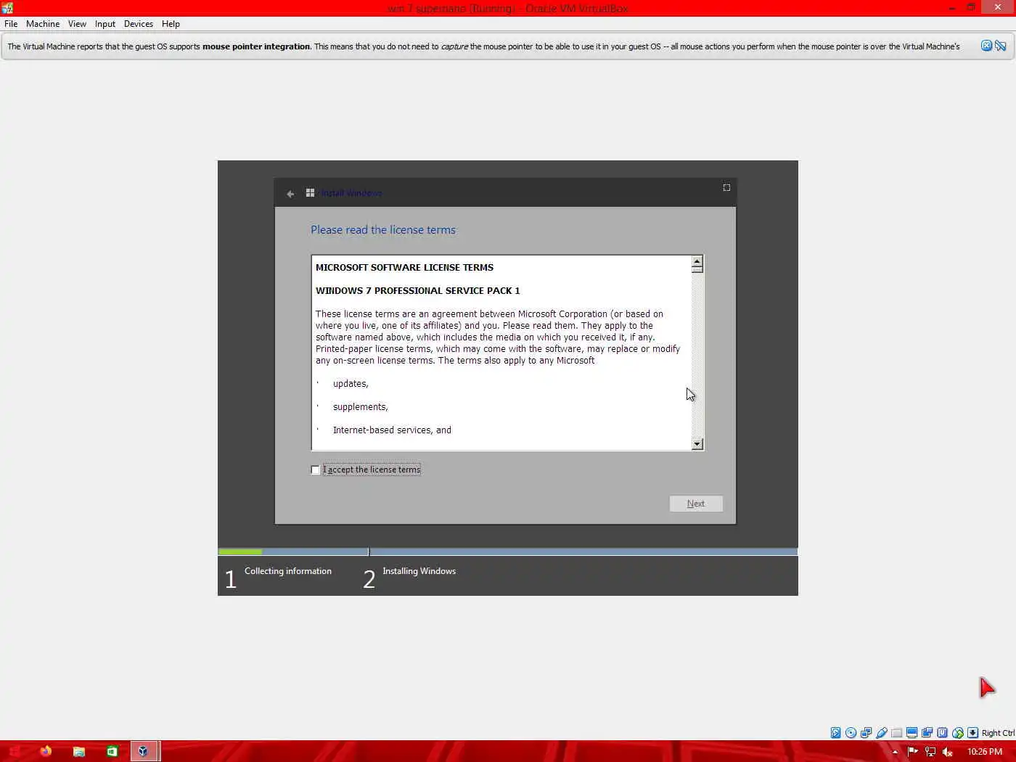Open the optical disk indicator icon
The width and height of the screenshot is (1016, 762).
[x=851, y=733]
